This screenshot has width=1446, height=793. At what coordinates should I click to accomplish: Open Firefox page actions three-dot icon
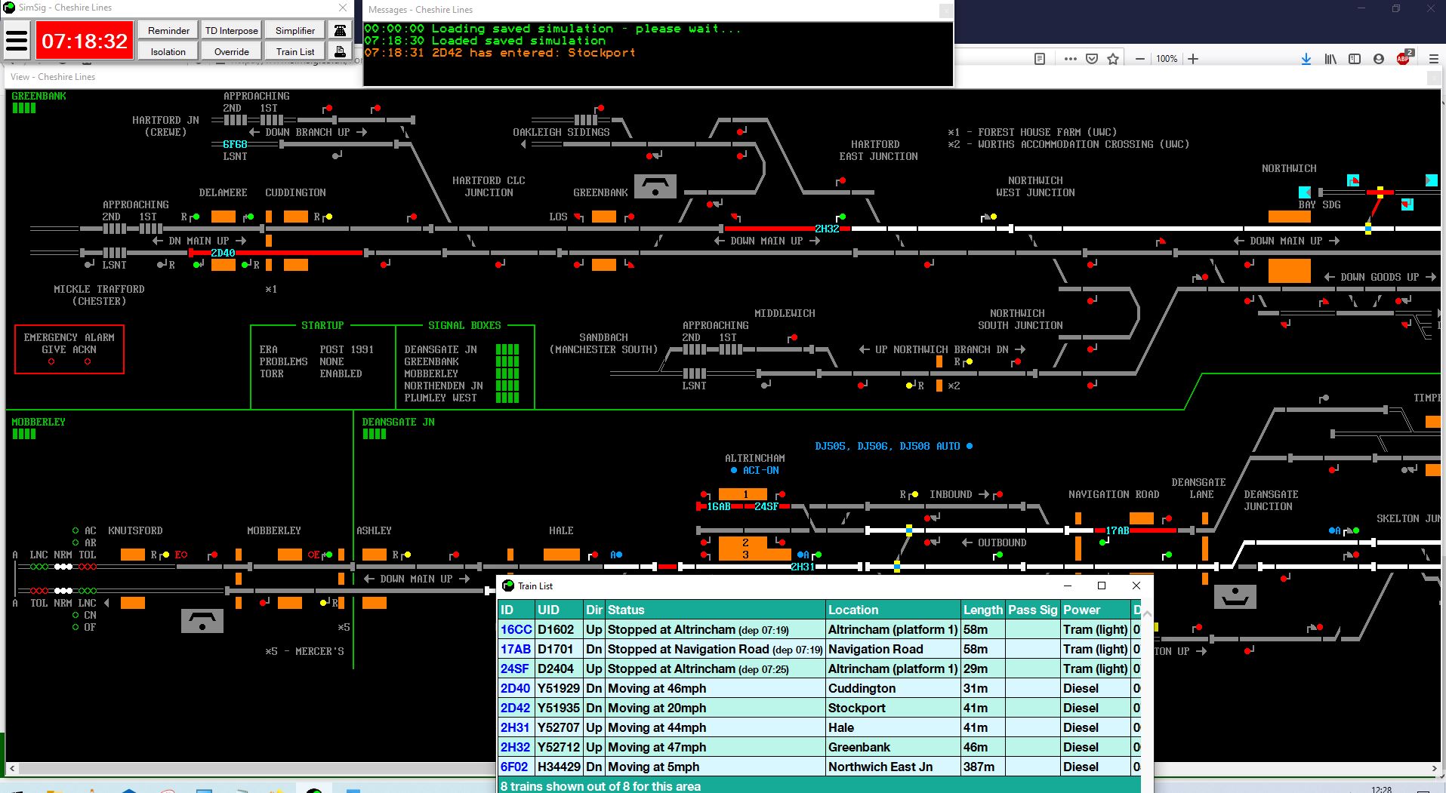(x=1070, y=59)
